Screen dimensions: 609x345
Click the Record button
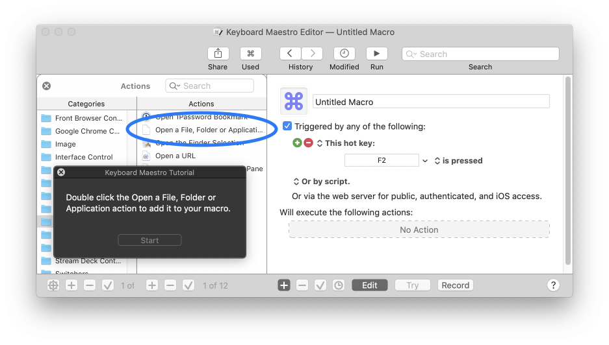pos(455,285)
